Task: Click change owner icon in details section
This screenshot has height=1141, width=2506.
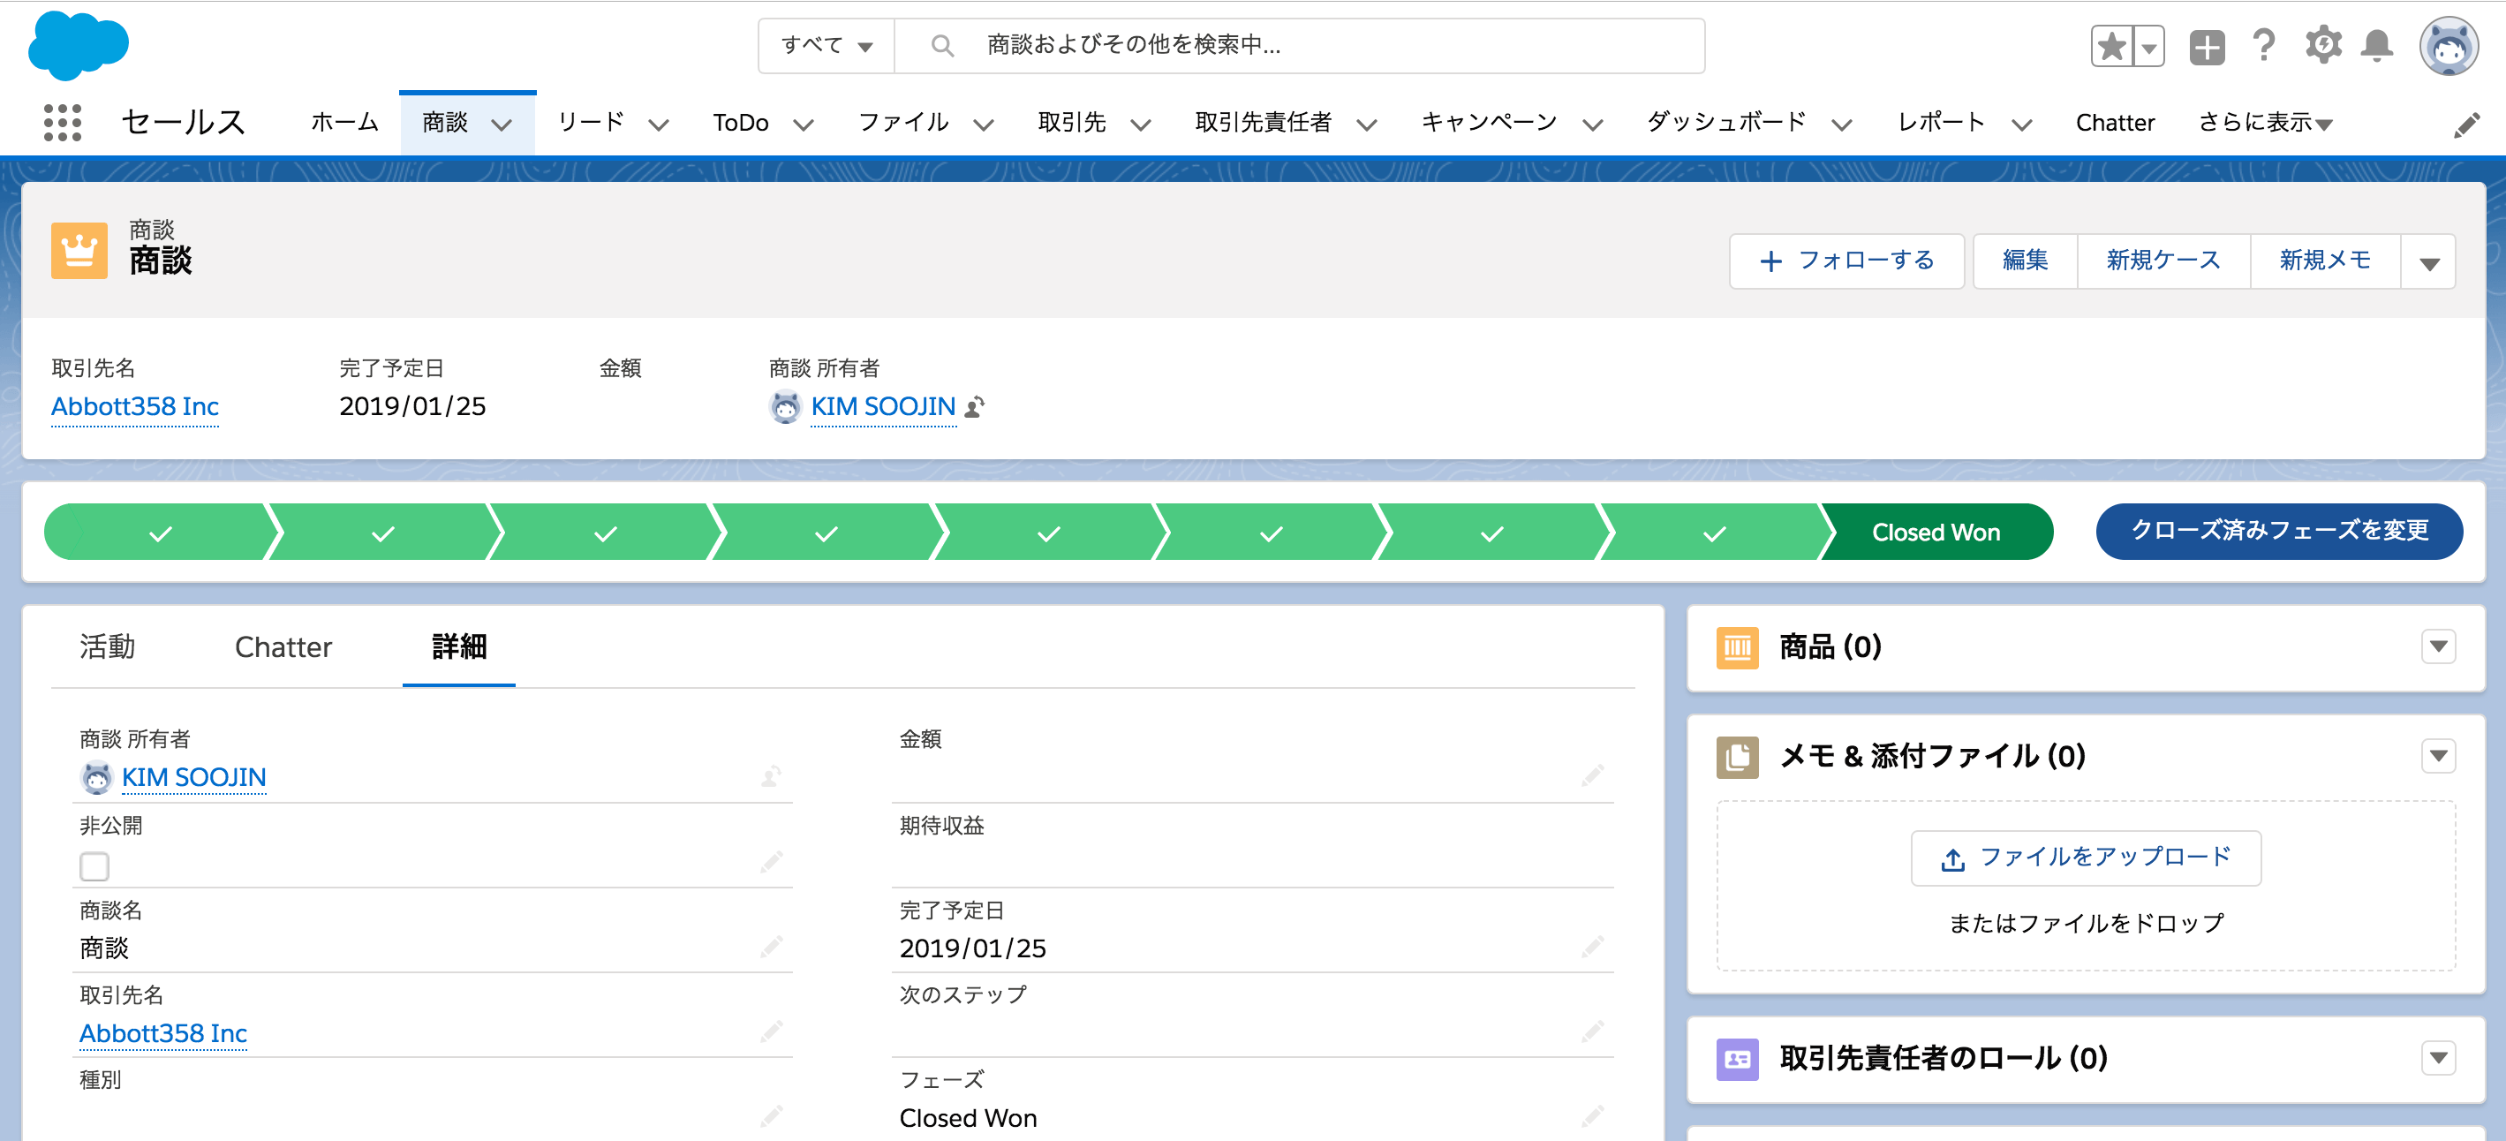Action: pyautogui.click(x=771, y=776)
